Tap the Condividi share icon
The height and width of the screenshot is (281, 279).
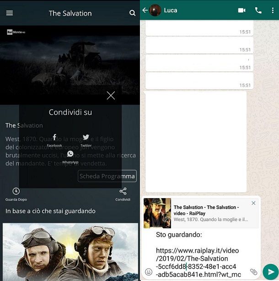coord(123,194)
